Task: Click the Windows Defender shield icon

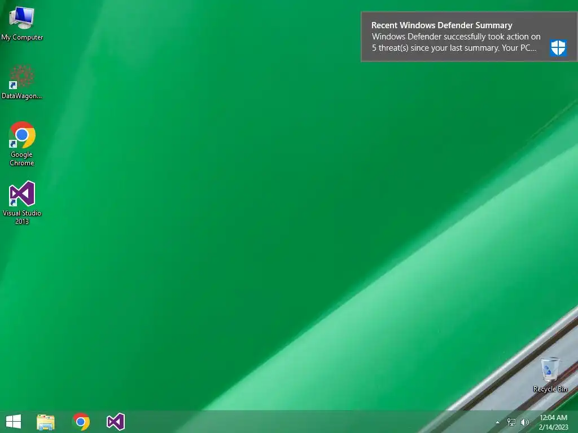Action: click(x=558, y=48)
